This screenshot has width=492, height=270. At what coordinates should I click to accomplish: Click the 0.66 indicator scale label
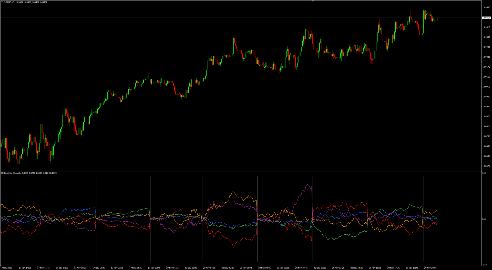[484, 173]
